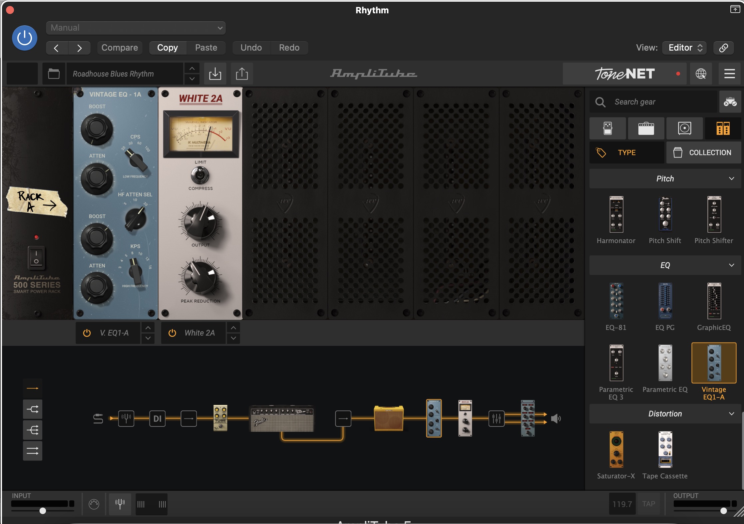Click the Undo button
The image size is (744, 524).
pos(251,48)
